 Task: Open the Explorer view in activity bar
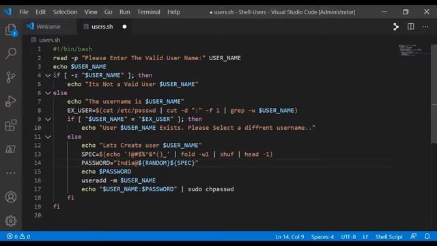coord(11,30)
